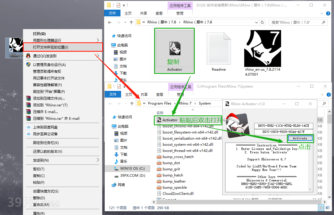Open help in the Rhino 7 System window

tap(329, 95)
